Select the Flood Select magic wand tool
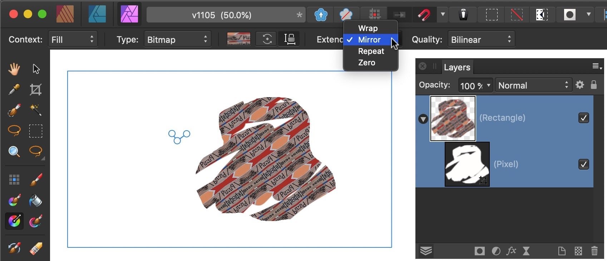 point(35,110)
